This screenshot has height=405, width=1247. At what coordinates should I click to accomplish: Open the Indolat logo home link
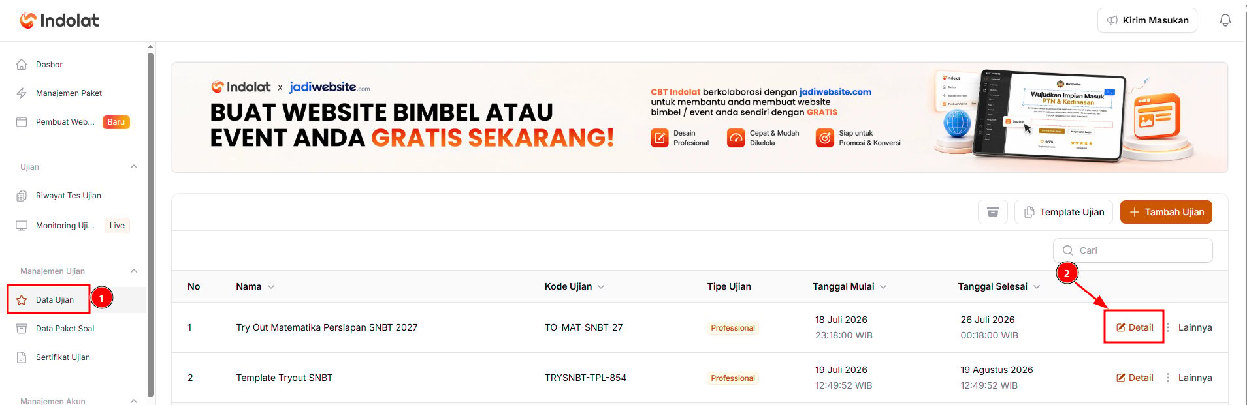click(59, 20)
